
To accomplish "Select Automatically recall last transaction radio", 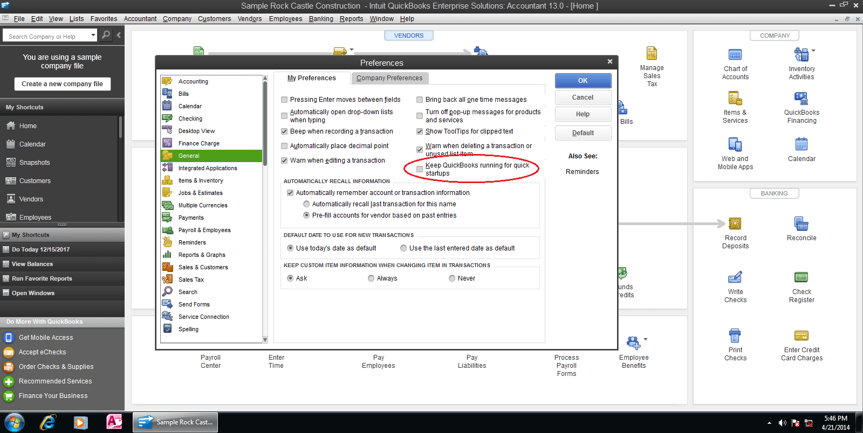I will click(x=306, y=204).
